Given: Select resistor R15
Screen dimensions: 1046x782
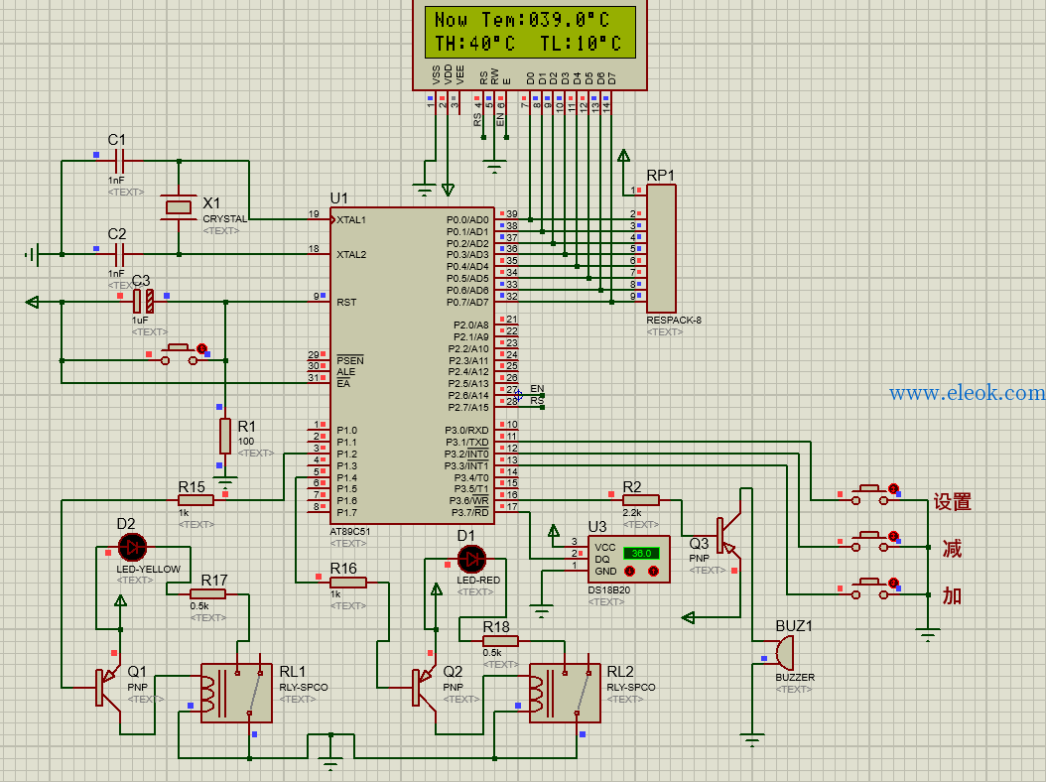Looking at the screenshot, I should tap(196, 500).
